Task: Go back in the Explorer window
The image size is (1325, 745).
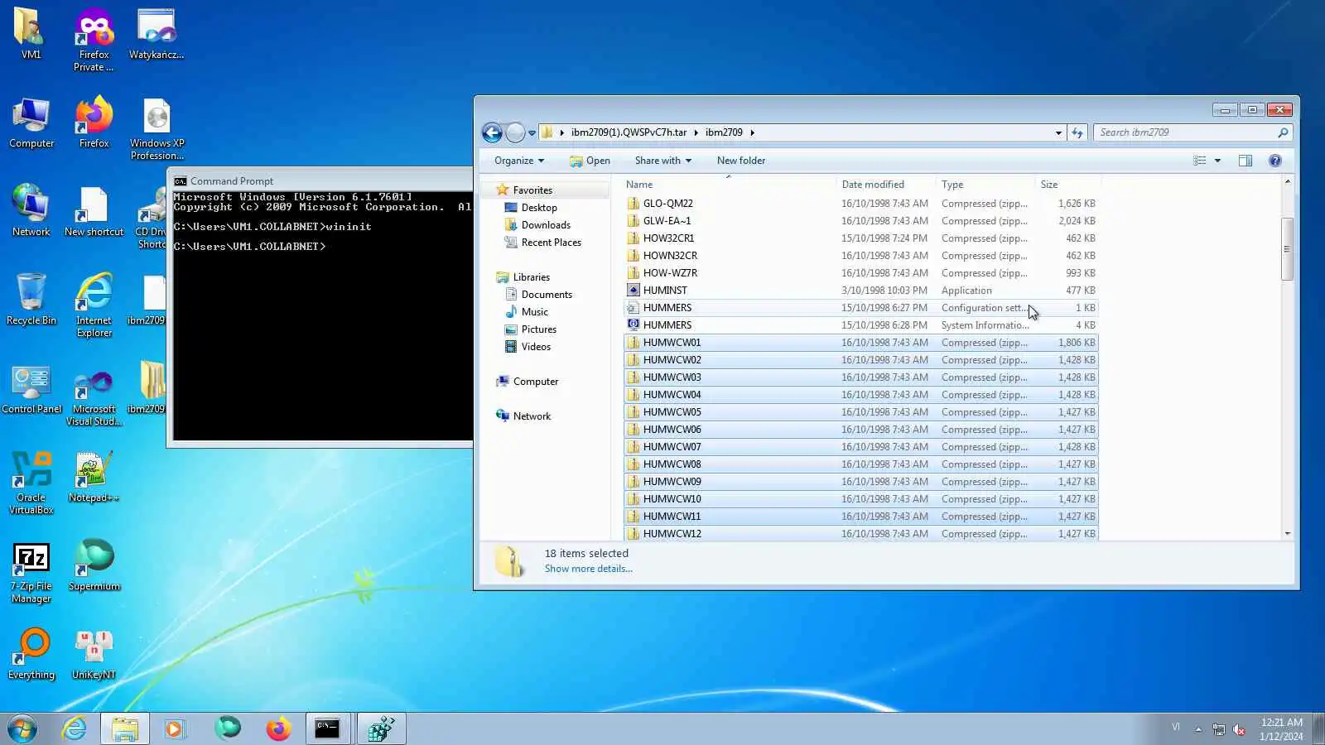Action: pyautogui.click(x=492, y=132)
